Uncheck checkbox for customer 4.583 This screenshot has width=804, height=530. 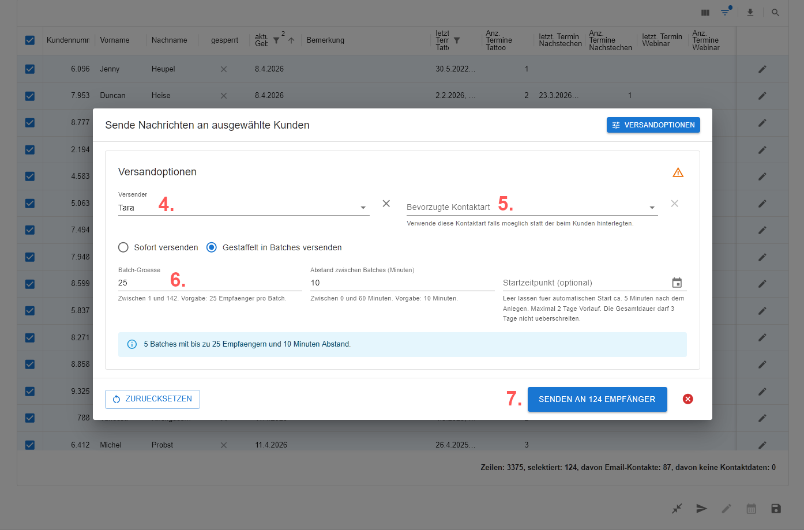click(x=30, y=176)
